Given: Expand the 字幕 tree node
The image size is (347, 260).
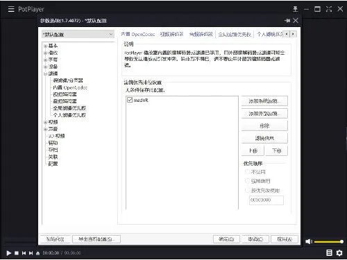Looking at the screenshot, I should 45,60.
